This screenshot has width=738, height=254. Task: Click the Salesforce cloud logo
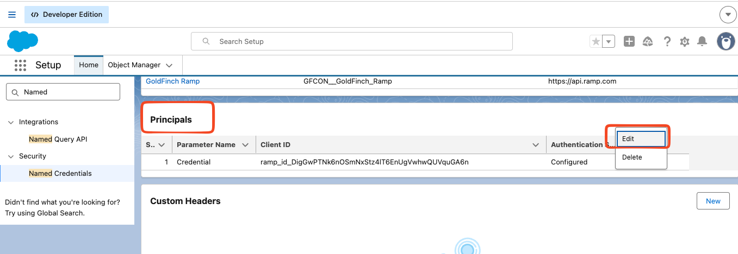click(22, 42)
